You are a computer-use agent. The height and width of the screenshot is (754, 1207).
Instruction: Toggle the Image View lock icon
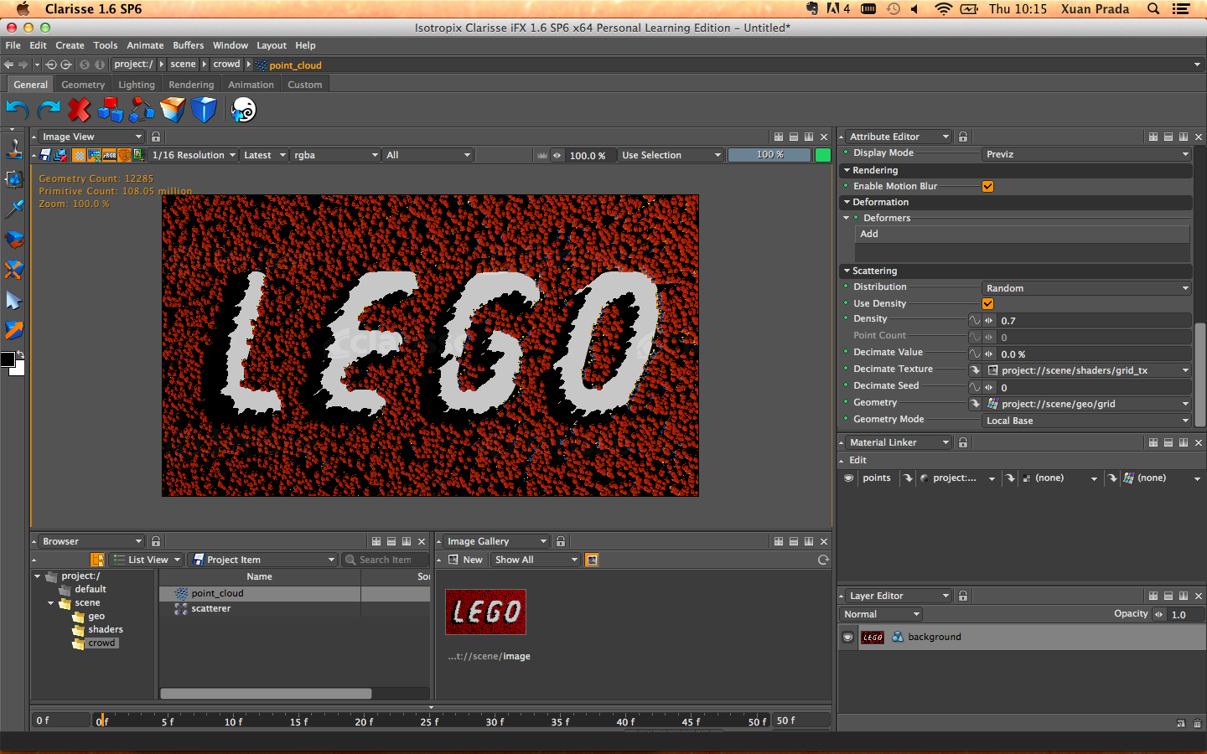click(156, 137)
